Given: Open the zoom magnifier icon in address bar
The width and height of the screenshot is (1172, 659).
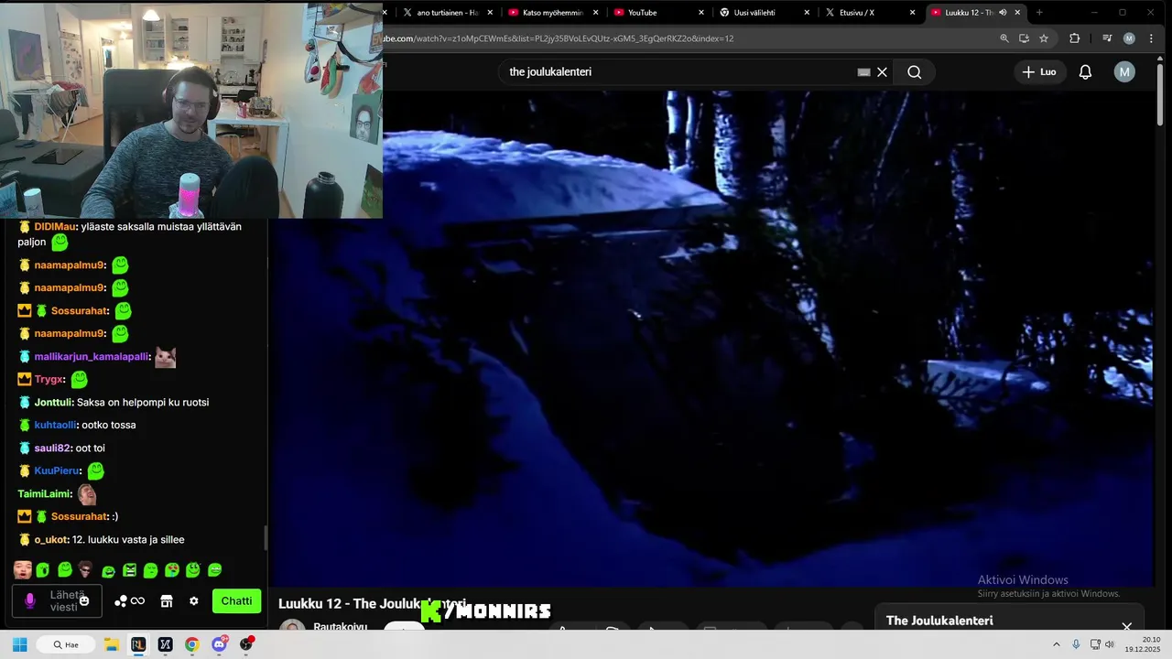Looking at the screenshot, I should 1004,38.
